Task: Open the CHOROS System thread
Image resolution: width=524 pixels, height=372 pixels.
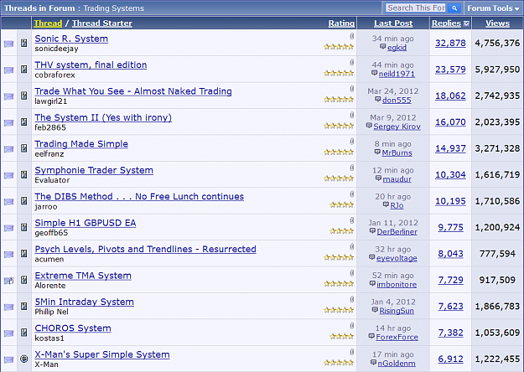Action: pos(73,328)
